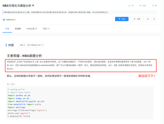This screenshot has width=164, height=124.
Task: Click the line % matplotlib inline
Action: pos(19,116)
